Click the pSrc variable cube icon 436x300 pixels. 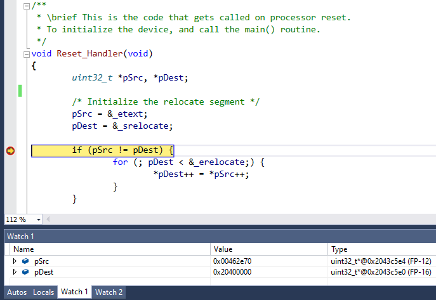click(25, 261)
